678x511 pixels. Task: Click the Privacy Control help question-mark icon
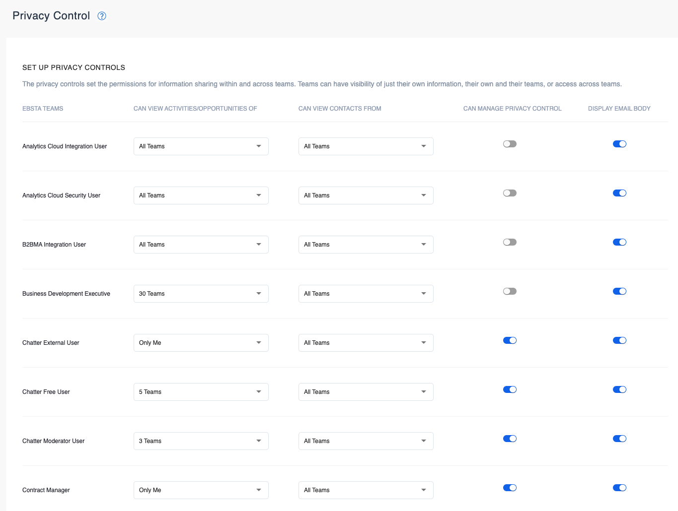tap(102, 16)
